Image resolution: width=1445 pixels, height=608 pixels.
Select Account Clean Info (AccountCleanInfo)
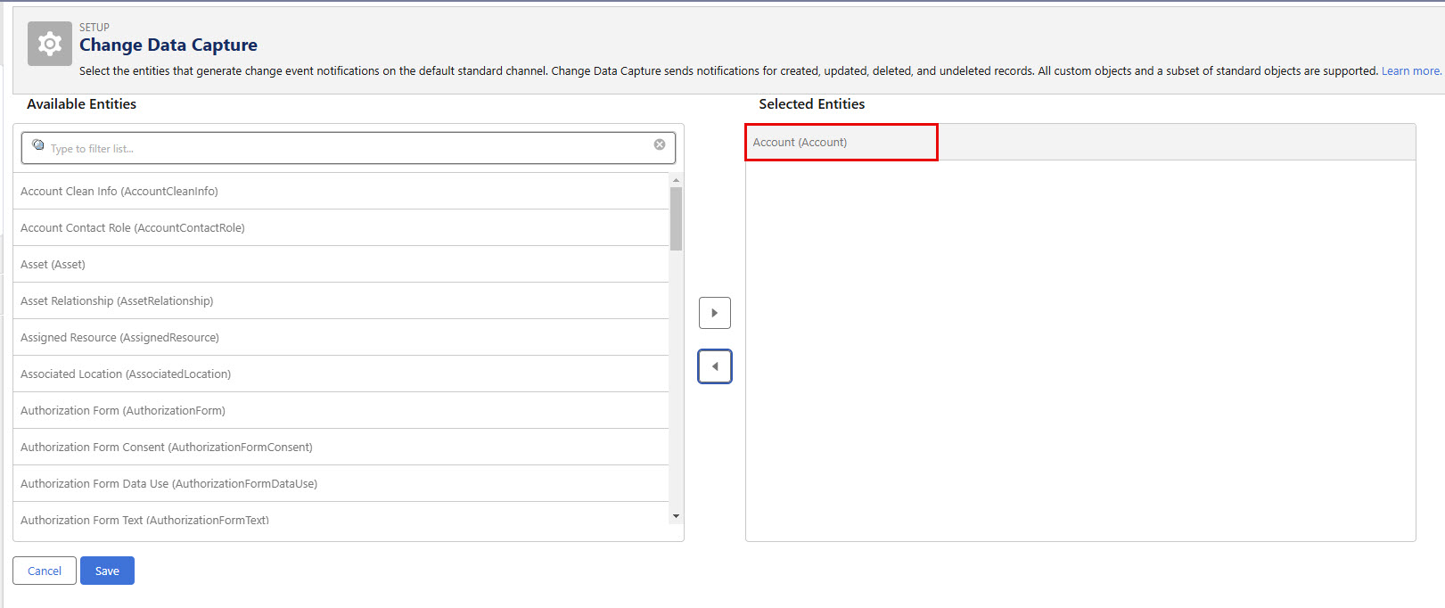[341, 191]
